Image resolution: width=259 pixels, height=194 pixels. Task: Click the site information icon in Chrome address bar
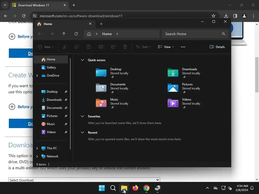click(x=35, y=16)
